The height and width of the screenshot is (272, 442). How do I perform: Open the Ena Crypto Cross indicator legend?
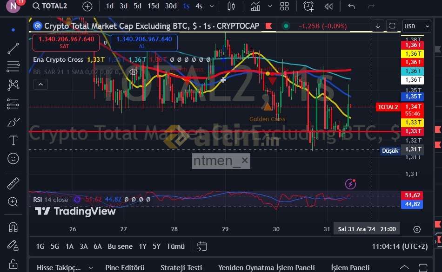pos(58,59)
